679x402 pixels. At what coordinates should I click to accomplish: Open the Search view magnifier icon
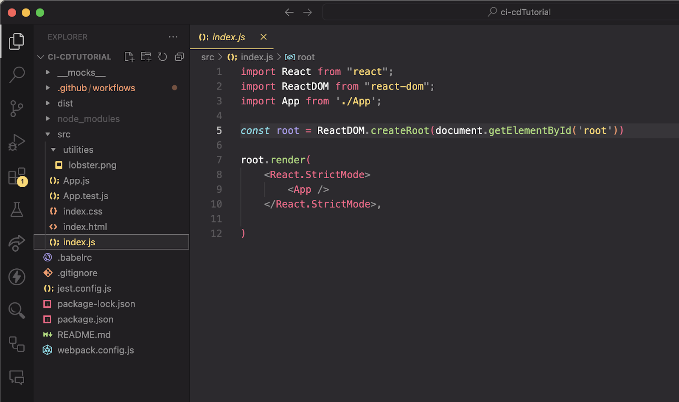[17, 75]
